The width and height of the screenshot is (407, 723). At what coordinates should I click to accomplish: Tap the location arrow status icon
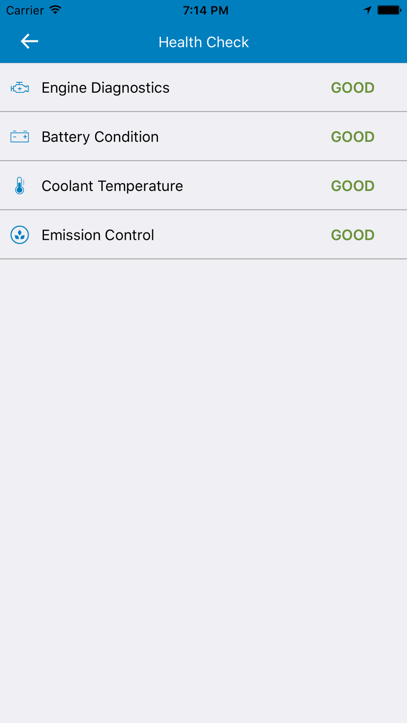(x=367, y=10)
